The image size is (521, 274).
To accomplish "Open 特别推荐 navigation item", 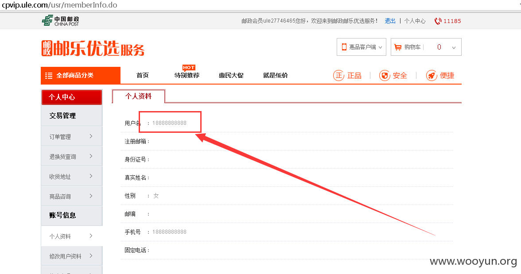I will click(187, 75).
